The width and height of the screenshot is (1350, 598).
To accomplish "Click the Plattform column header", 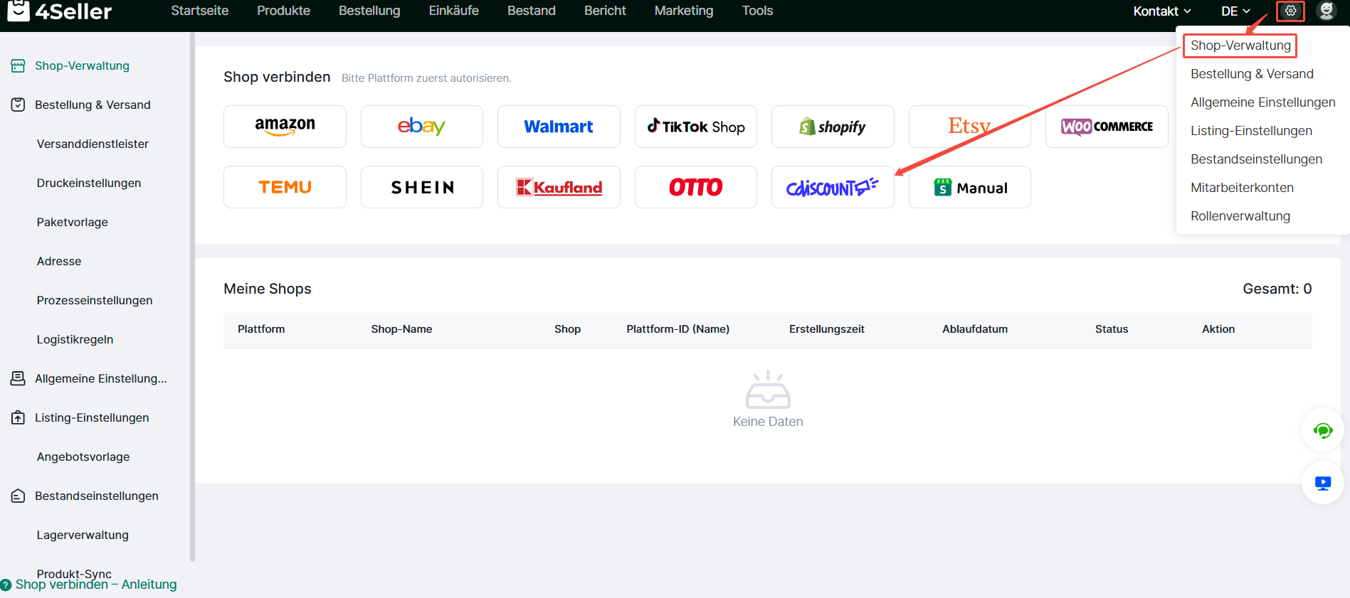I will [261, 329].
